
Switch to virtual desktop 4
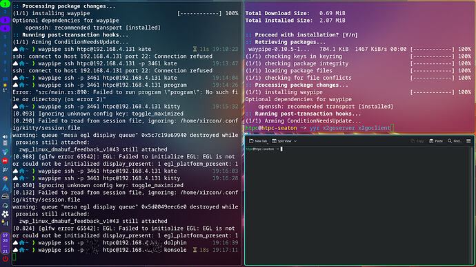tap(5, 28)
